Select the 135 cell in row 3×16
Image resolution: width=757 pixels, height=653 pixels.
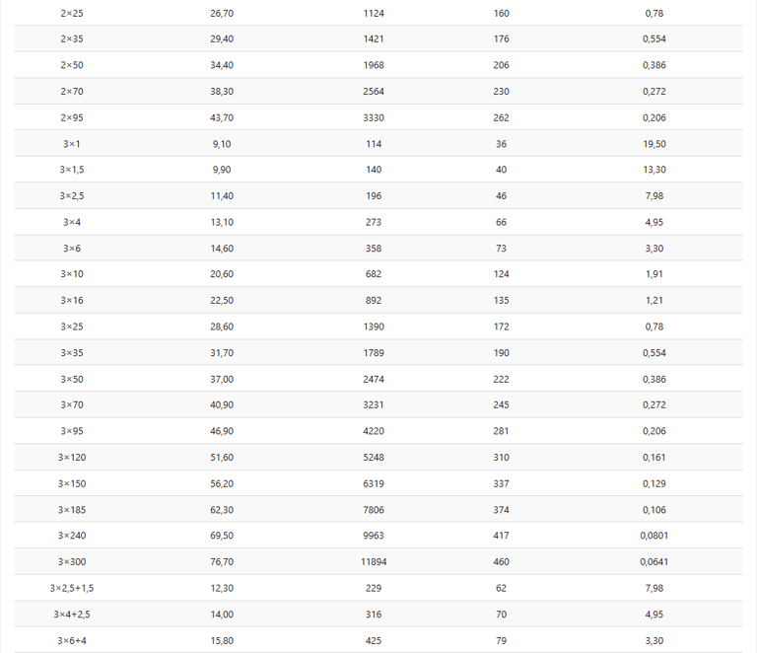click(502, 301)
